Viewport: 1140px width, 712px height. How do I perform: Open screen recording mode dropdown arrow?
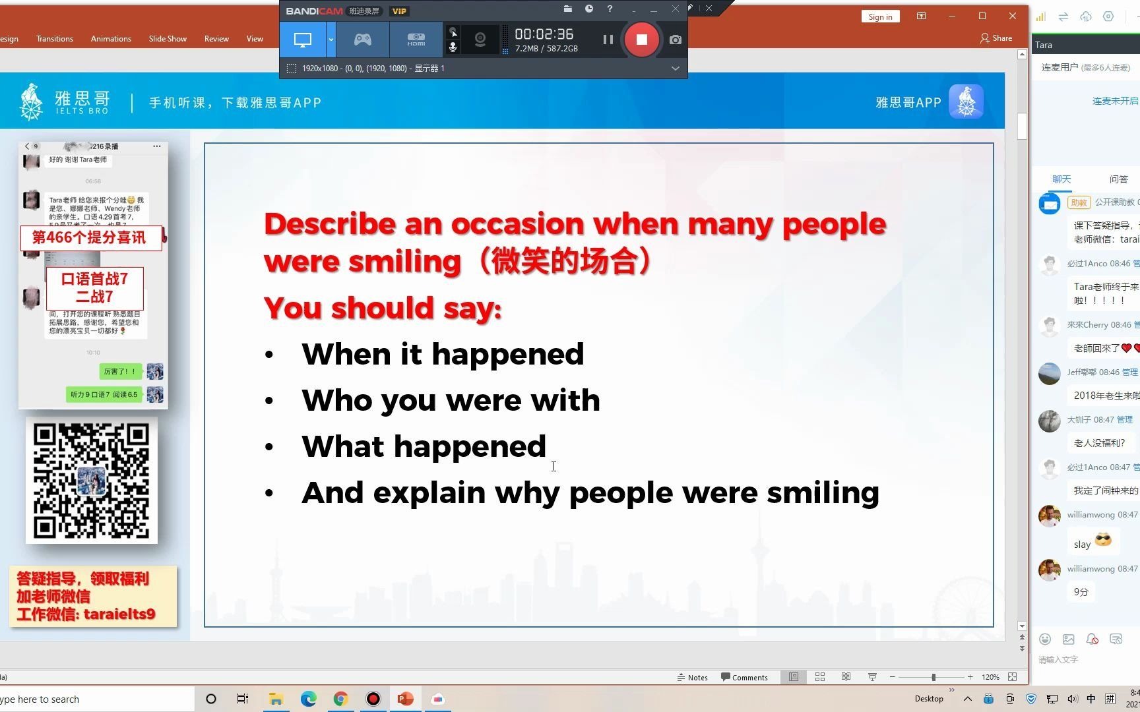pyautogui.click(x=331, y=40)
